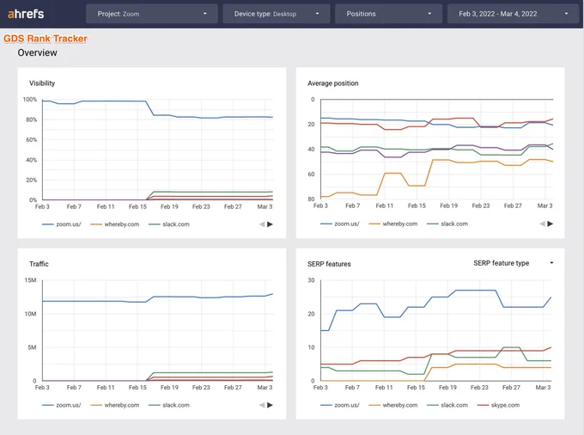Toggle slack.com legend in Traffic chart
The width and height of the screenshot is (584, 435).
coord(169,405)
